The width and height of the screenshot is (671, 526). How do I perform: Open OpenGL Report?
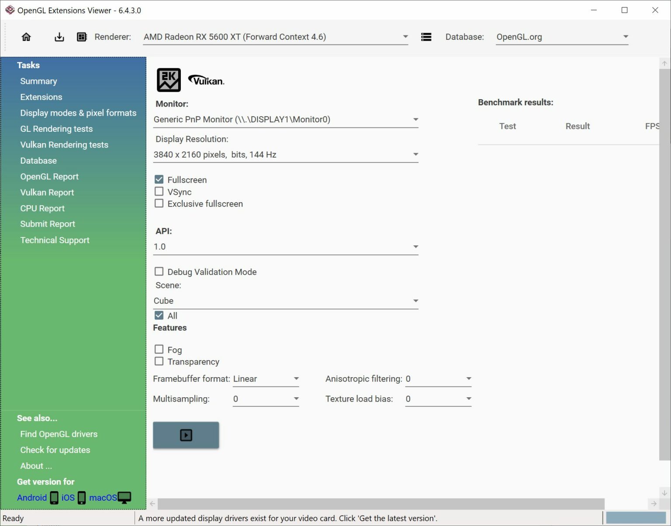(x=49, y=177)
